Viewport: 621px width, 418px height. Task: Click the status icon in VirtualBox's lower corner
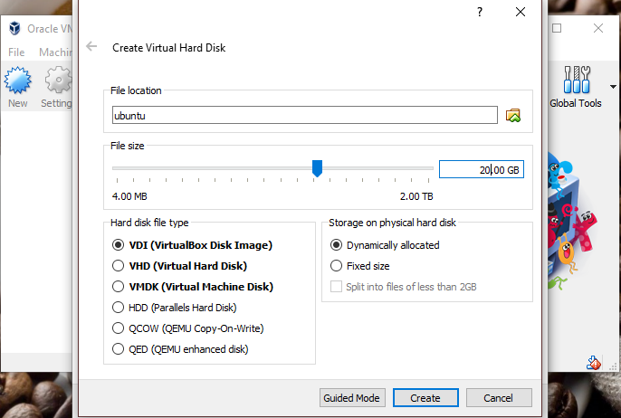(593, 362)
